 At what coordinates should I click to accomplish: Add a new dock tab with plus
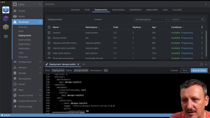tap(84, 64)
